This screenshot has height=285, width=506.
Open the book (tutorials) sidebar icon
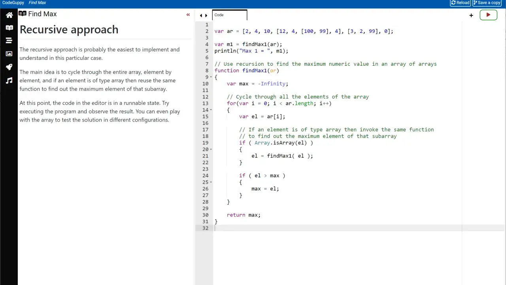pos(9,28)
